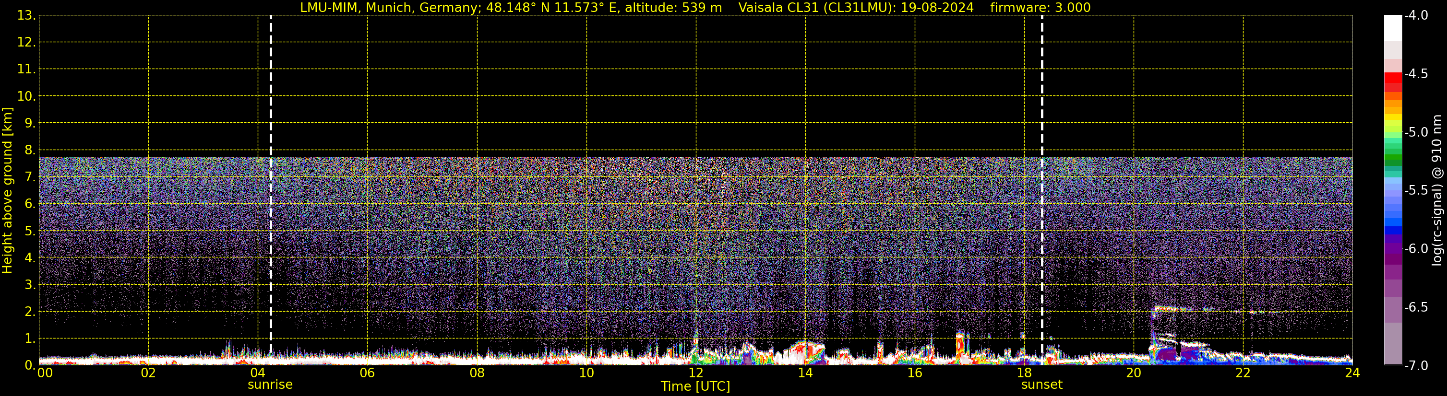This screenshot has height=396, width=1447.
Task: Click the 'Height above ground [km]' axis title
Action: click(7, 191)
